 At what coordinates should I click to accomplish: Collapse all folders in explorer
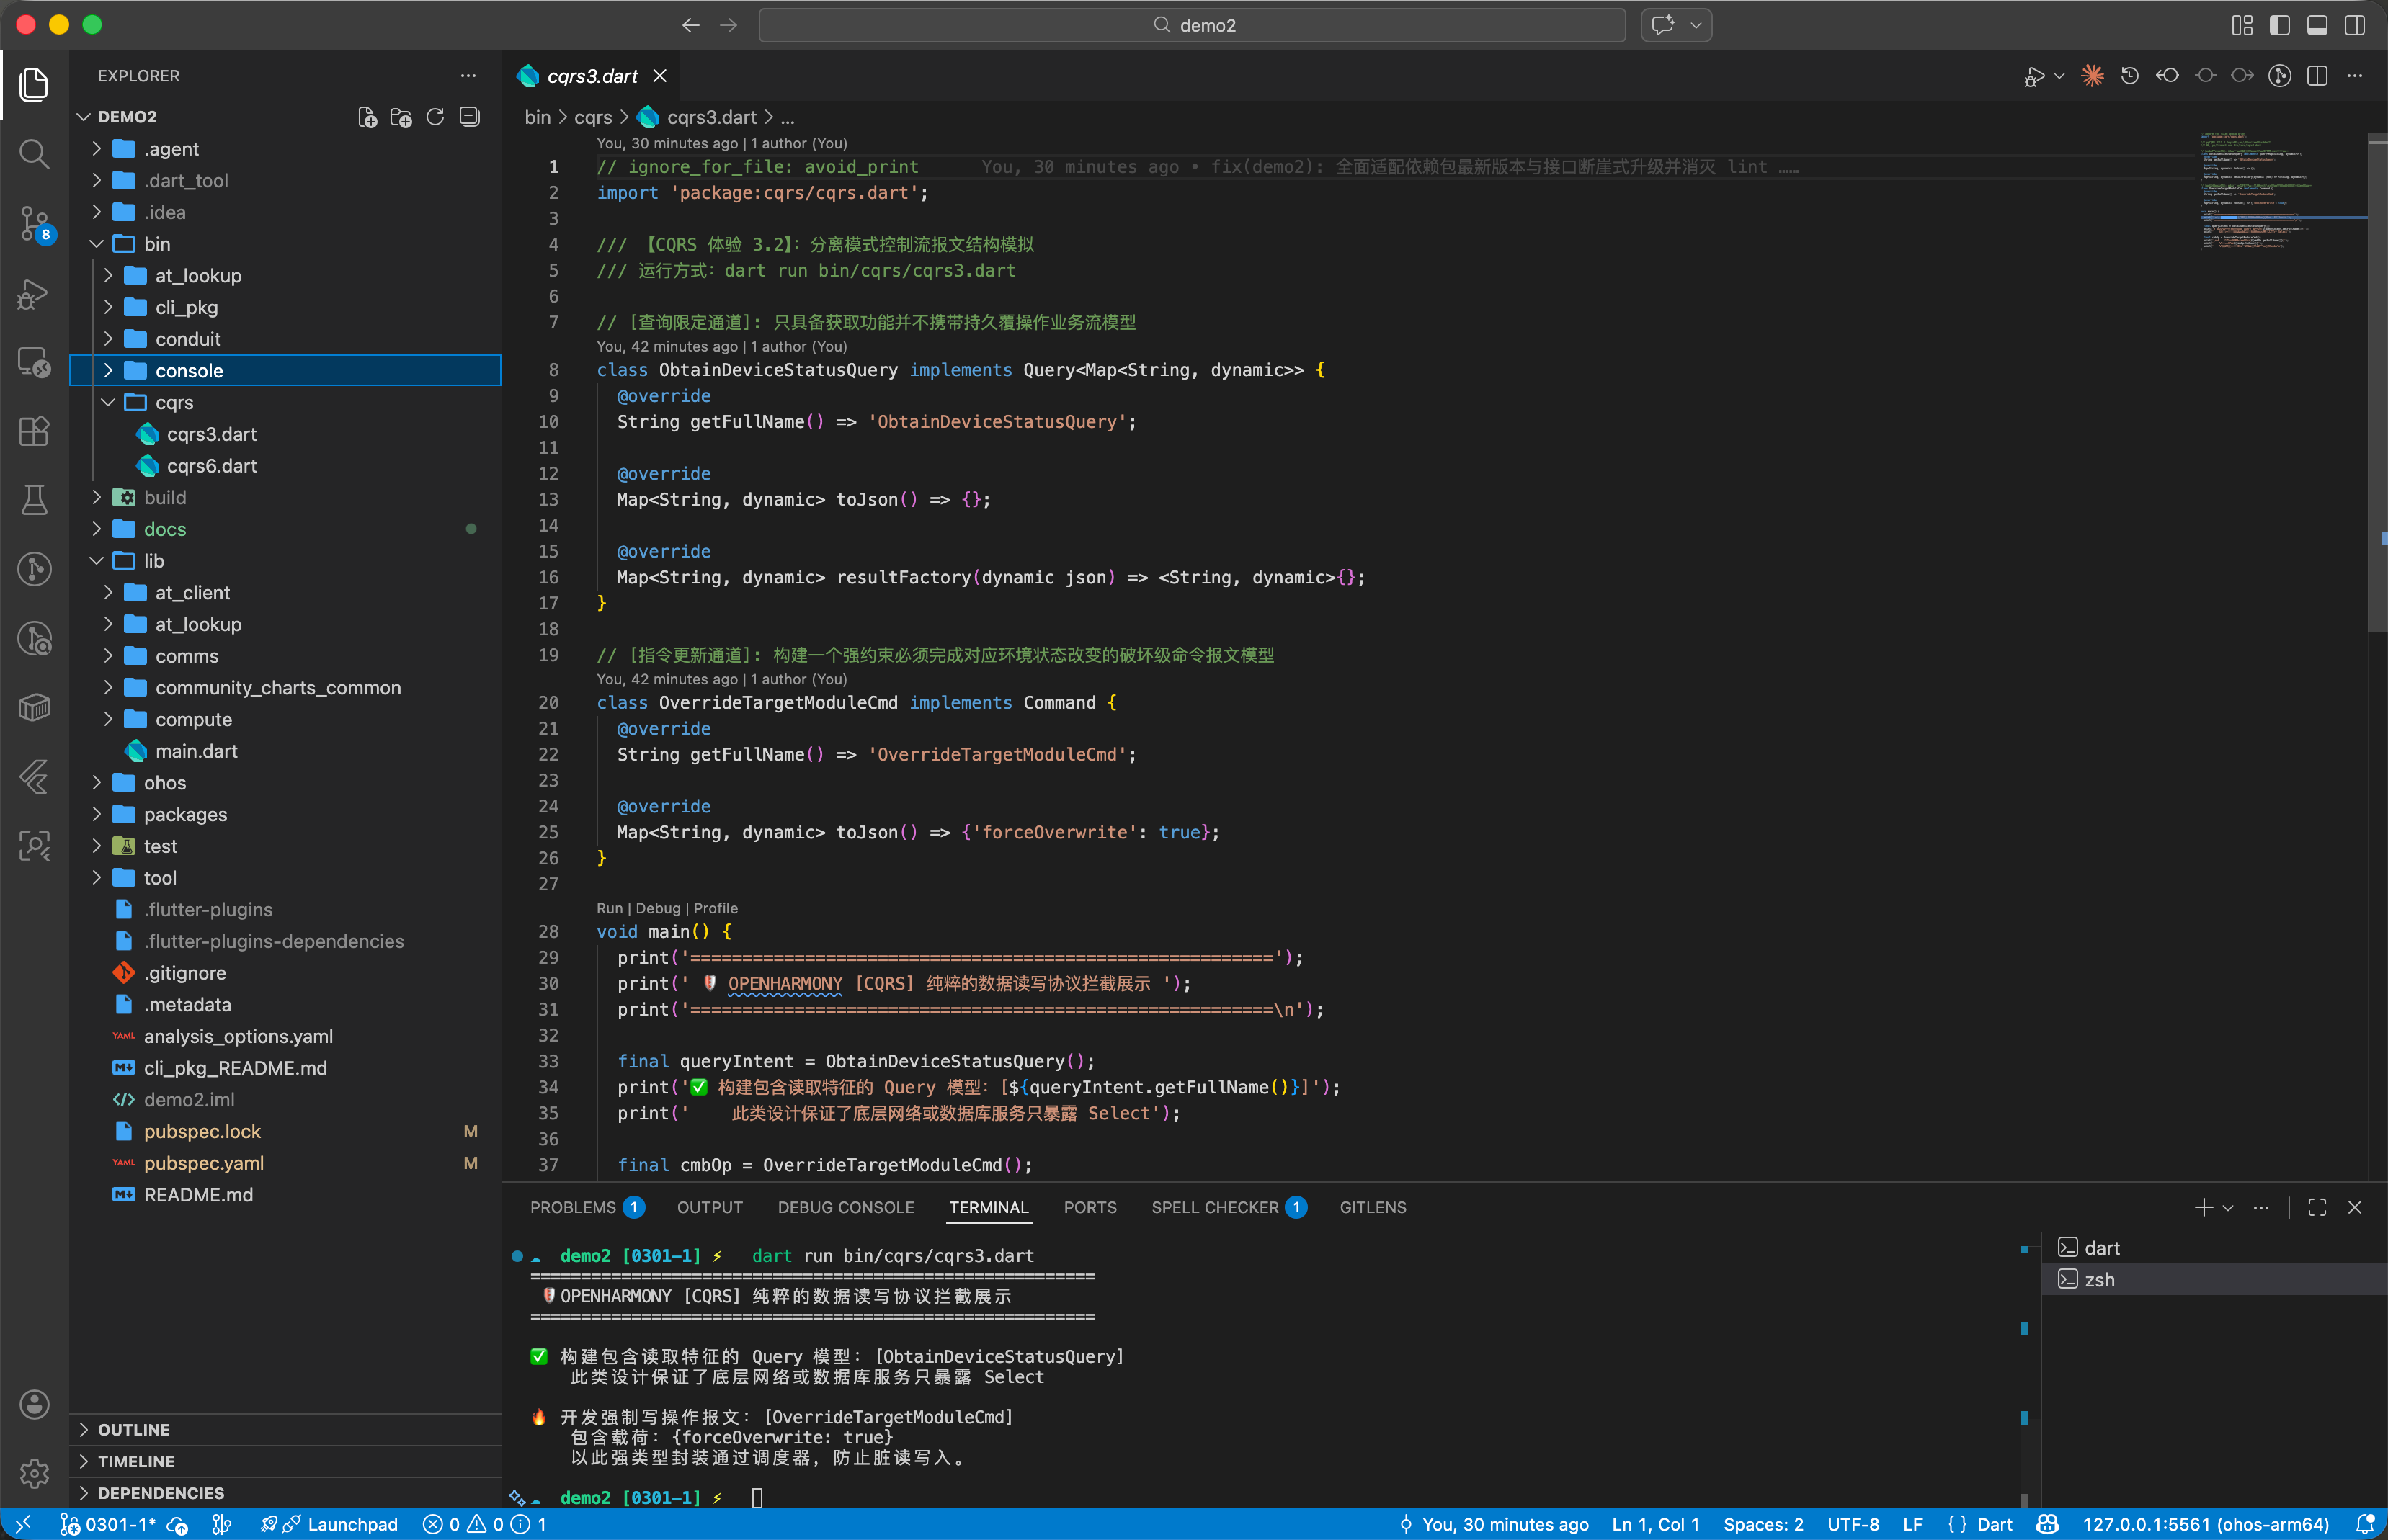tap(469, 117)
